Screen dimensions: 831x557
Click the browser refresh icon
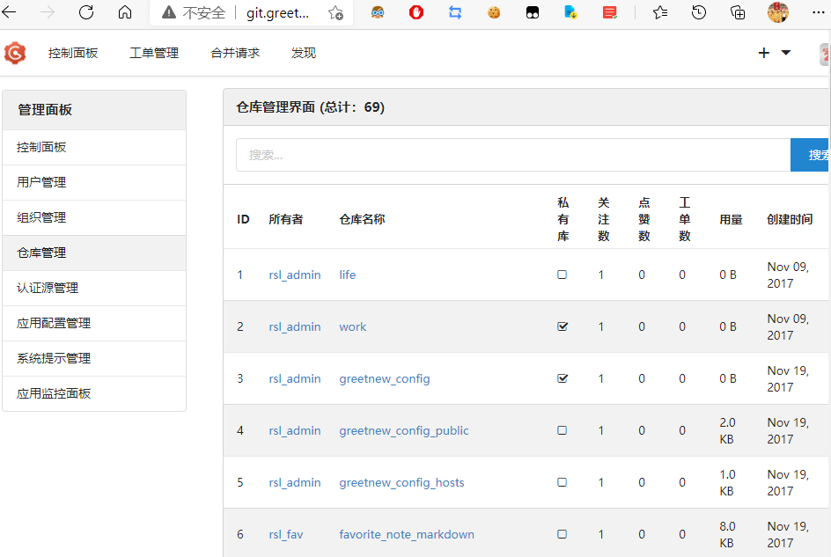click(x=85, y=13)
